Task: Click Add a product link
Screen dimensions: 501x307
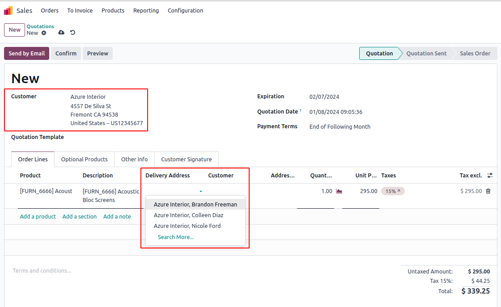Action: coord(38,216)
